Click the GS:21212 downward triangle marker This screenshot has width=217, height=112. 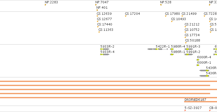point(185,27)
